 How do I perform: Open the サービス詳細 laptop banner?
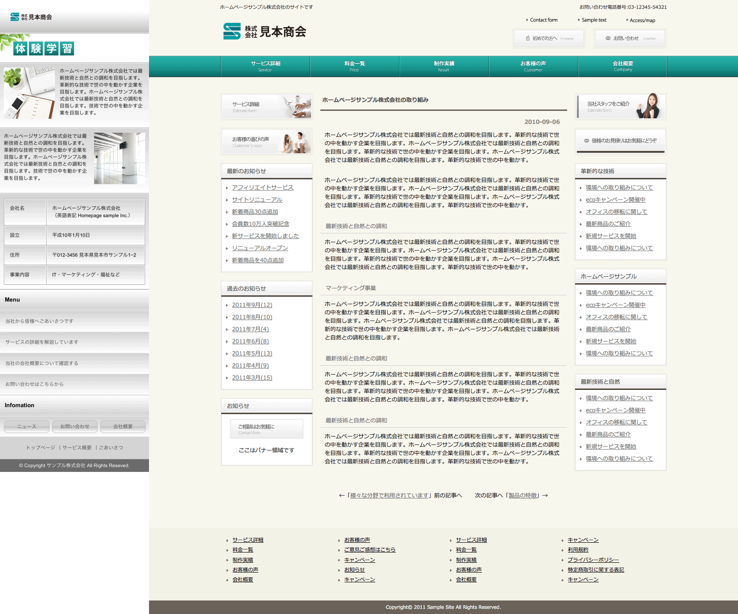point(266,107)
